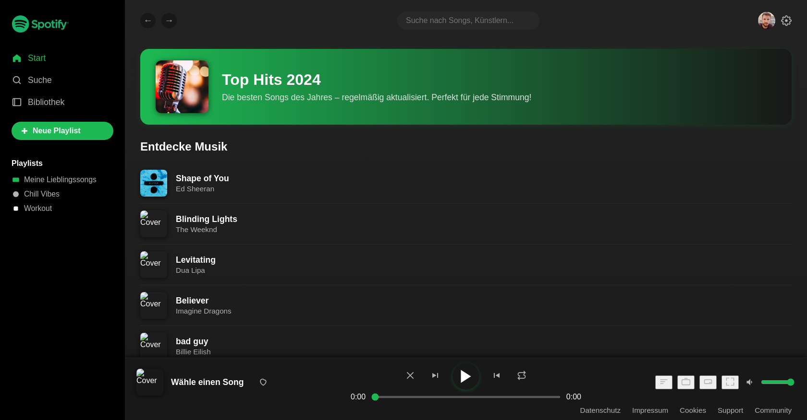Adjust the green volume slider
This screenshot has height=420, width=807.
(777, 382)
